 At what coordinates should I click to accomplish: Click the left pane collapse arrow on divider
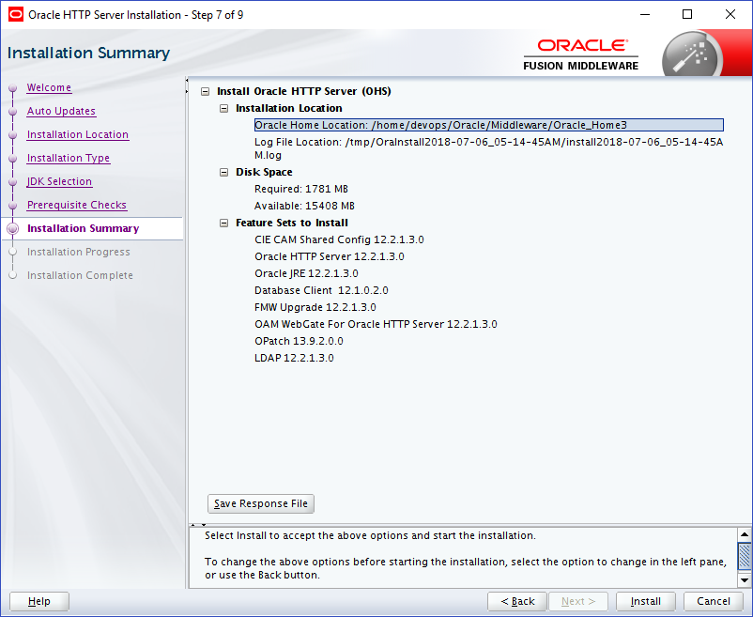tap(186, 80)
